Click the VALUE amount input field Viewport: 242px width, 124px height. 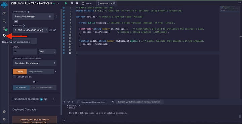(25, 51)
